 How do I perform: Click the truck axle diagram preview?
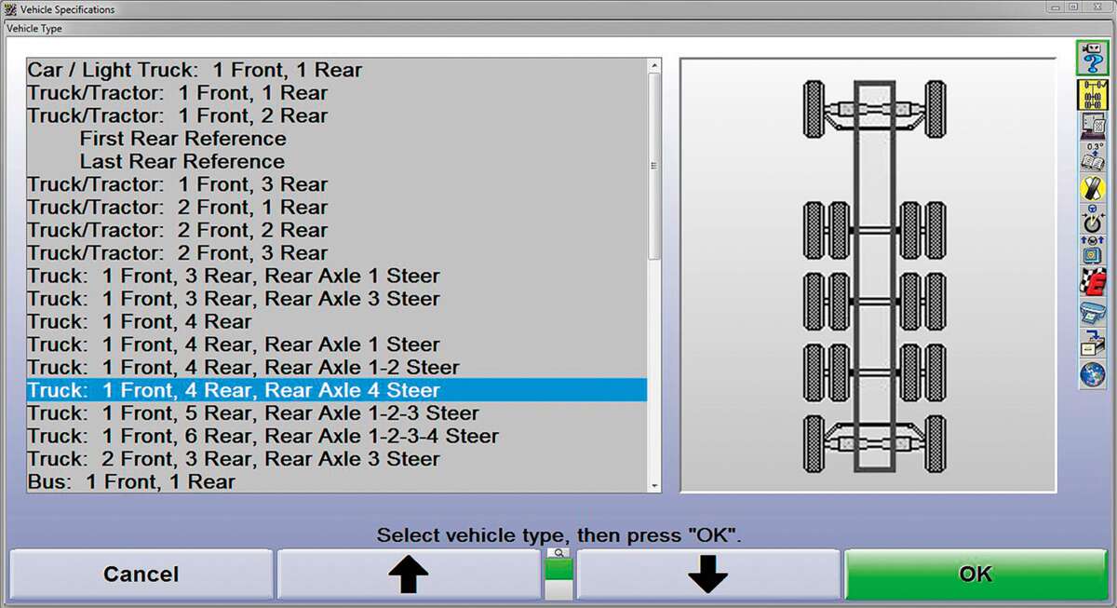[868, 275]
